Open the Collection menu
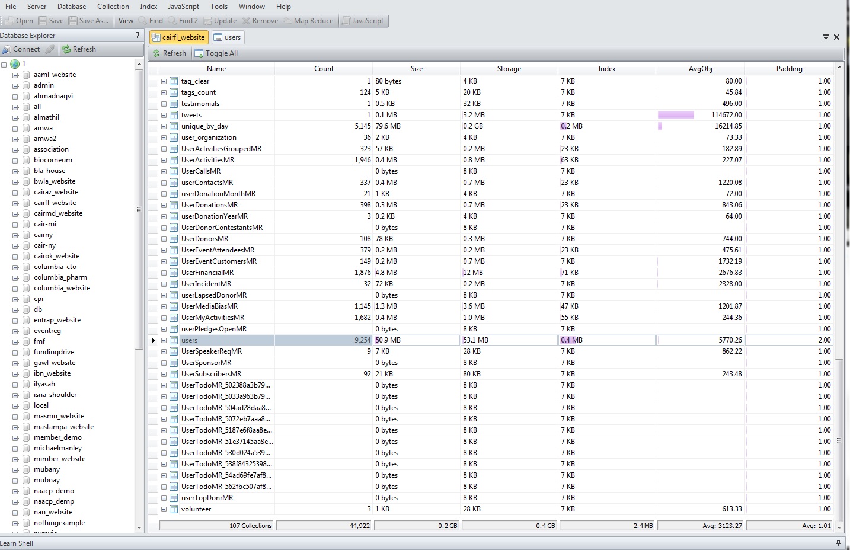The image size is (850, 550). [113, 7]
